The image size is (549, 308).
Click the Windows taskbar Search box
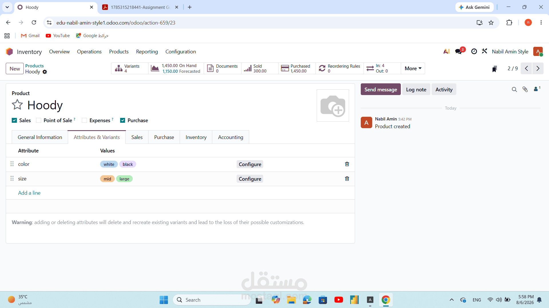[x=212, y=300]
